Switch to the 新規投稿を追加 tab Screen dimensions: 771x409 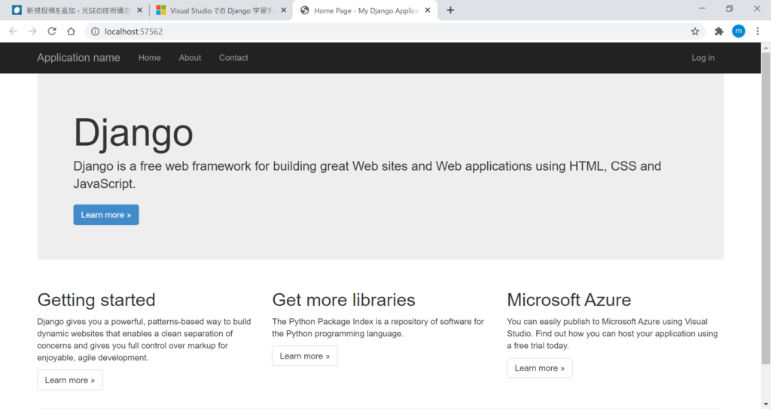(77, 11)
